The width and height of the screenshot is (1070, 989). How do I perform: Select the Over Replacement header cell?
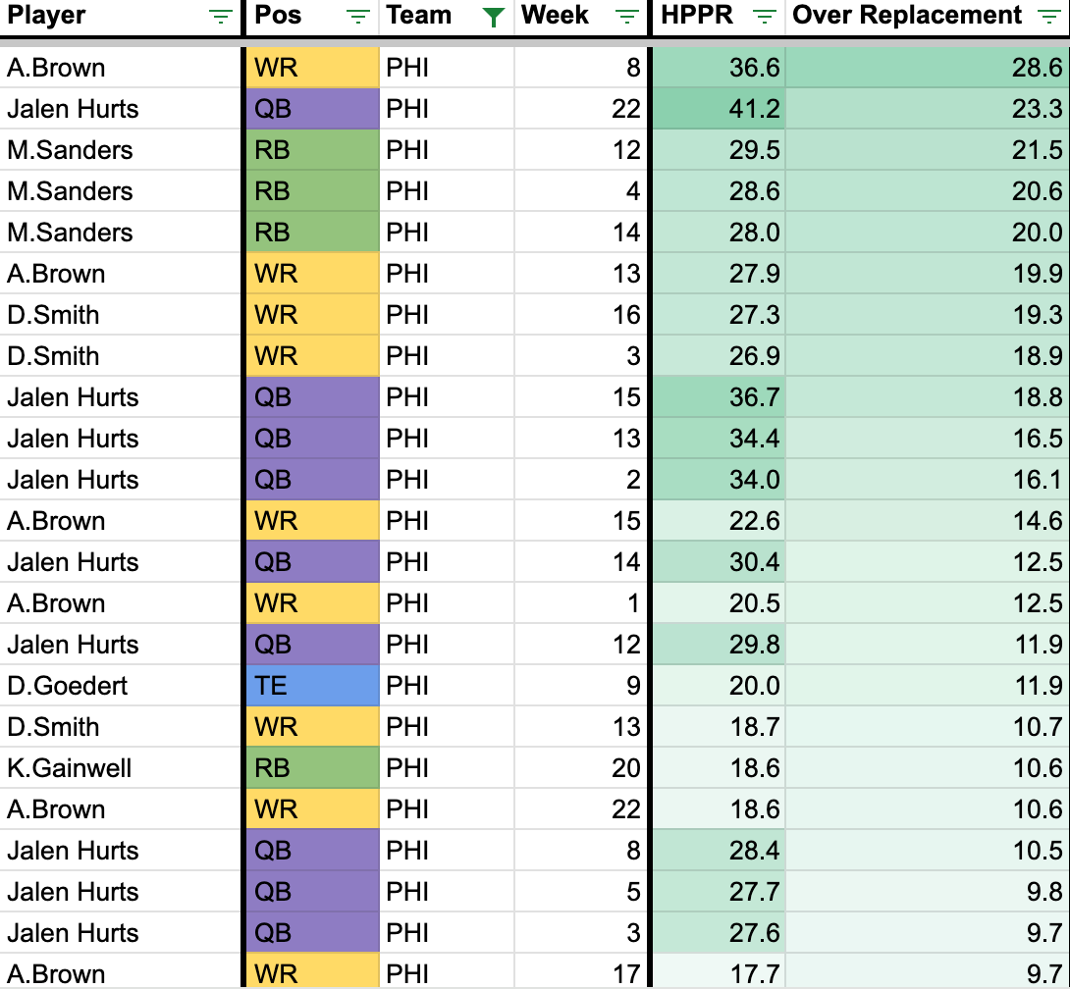click(908, 17)
